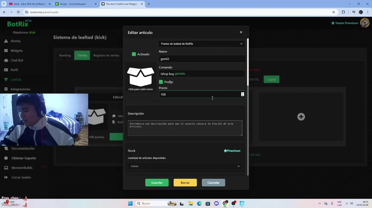Click the dialog's vertical scrollbar

click(x=248, y=62)
